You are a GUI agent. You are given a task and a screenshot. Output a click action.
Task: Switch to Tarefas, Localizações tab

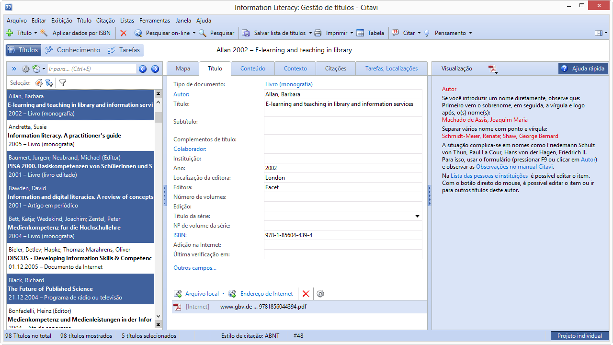coord(391,69)
